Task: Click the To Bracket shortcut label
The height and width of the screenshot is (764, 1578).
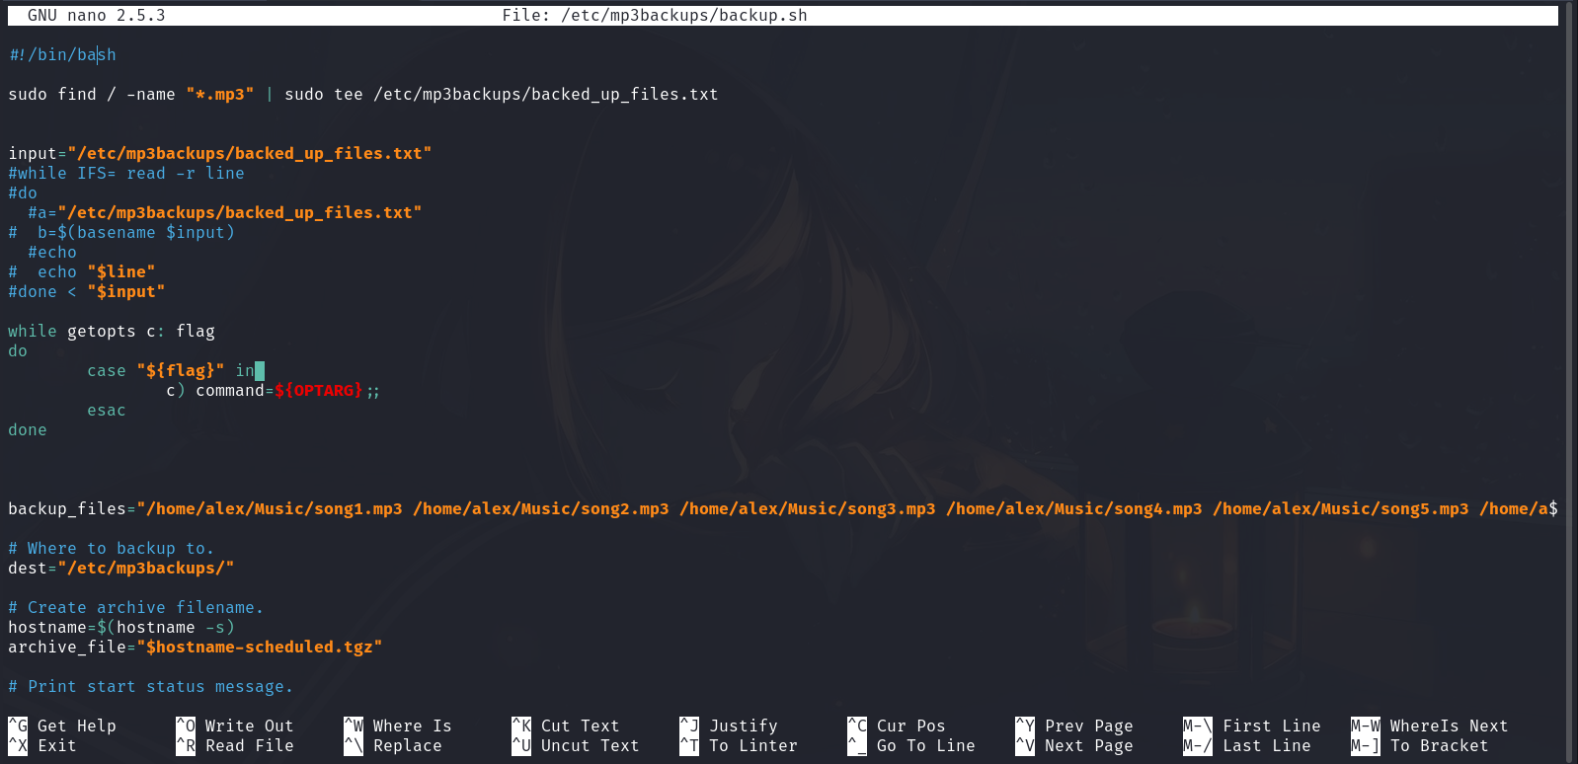Action: click(x=1439, y=745)
